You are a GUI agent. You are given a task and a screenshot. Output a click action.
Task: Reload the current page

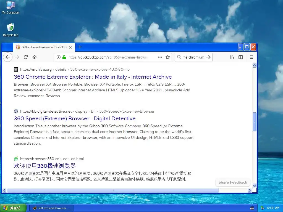pos(26,57)
